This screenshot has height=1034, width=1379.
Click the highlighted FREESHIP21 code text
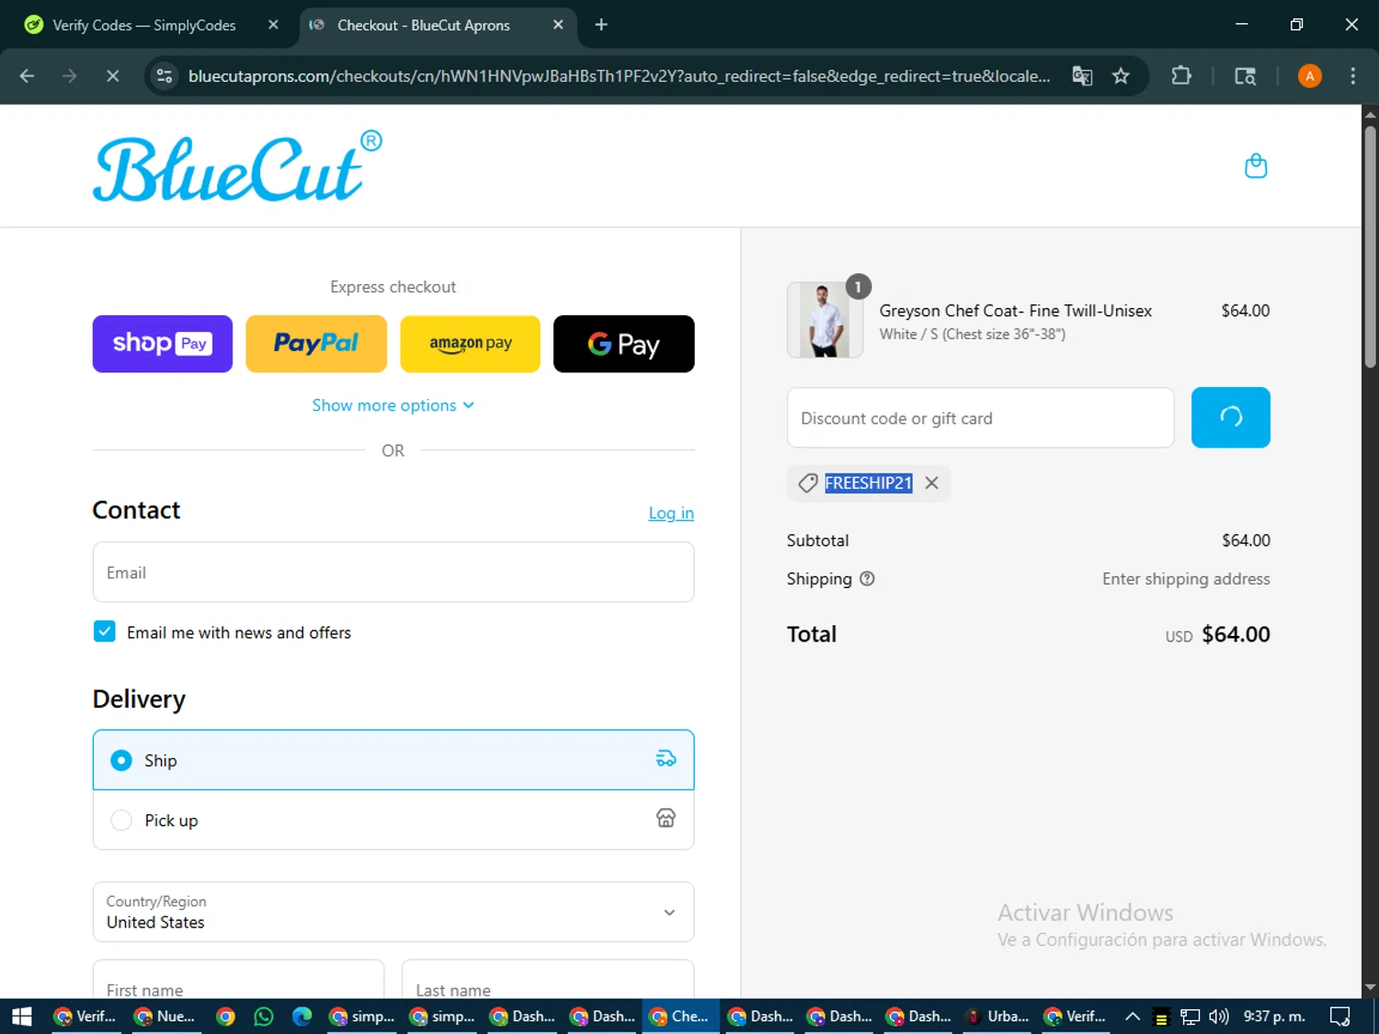(869, 483)
